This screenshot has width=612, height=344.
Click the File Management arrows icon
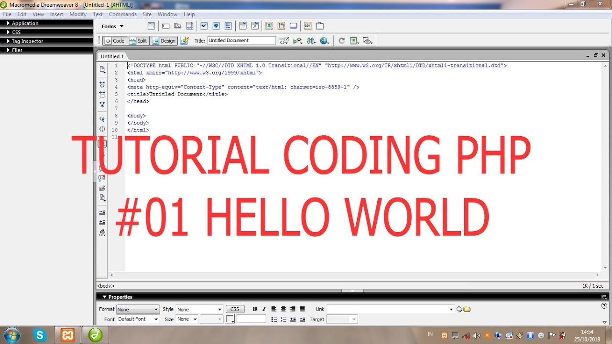(x=311, y=41)
